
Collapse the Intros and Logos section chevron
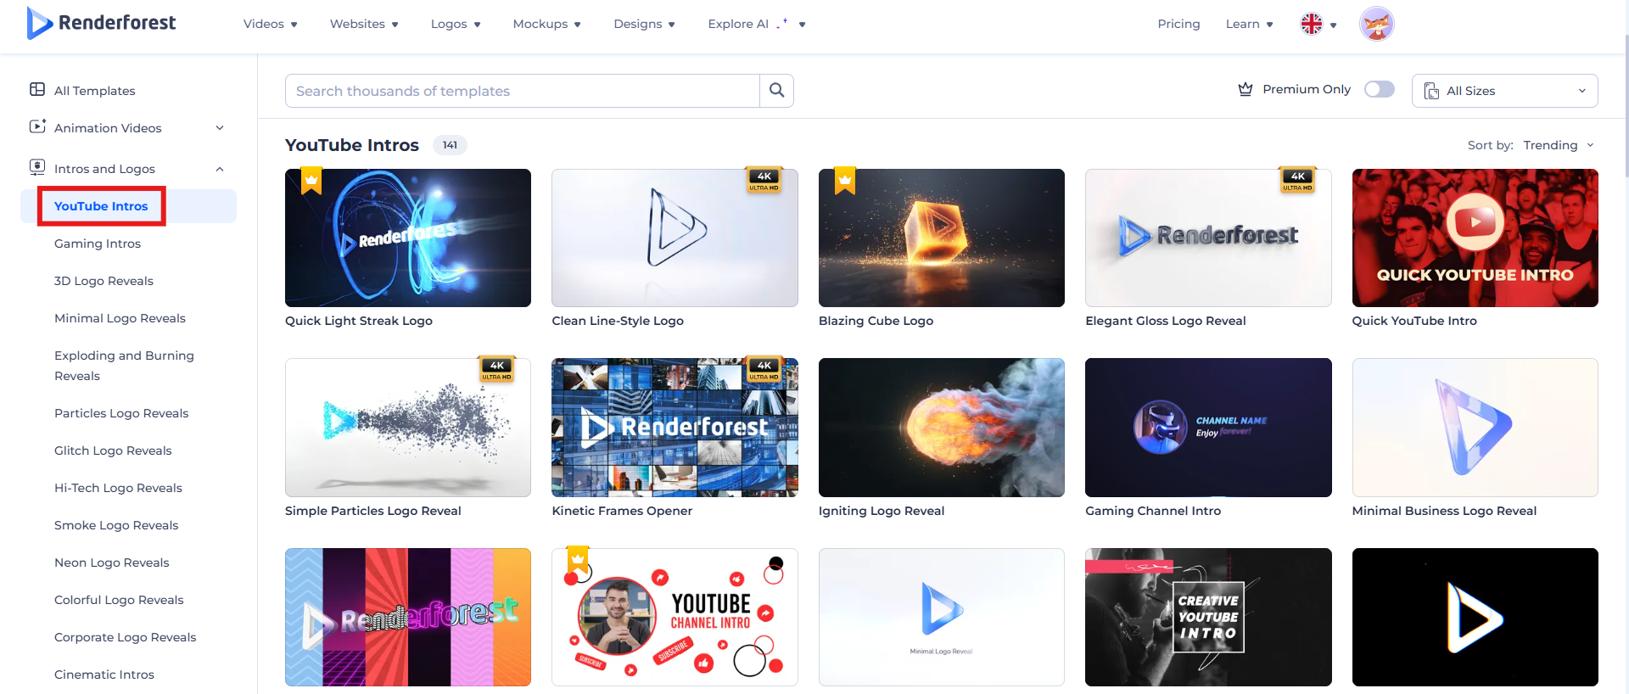[220, 169]
